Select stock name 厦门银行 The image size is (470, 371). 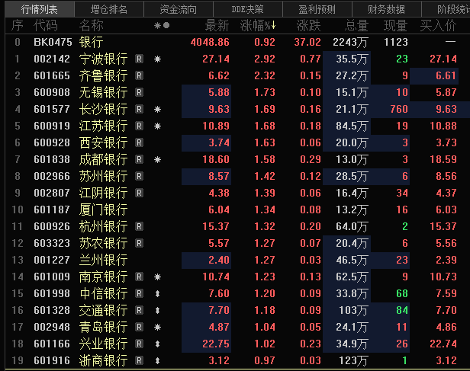104,209
